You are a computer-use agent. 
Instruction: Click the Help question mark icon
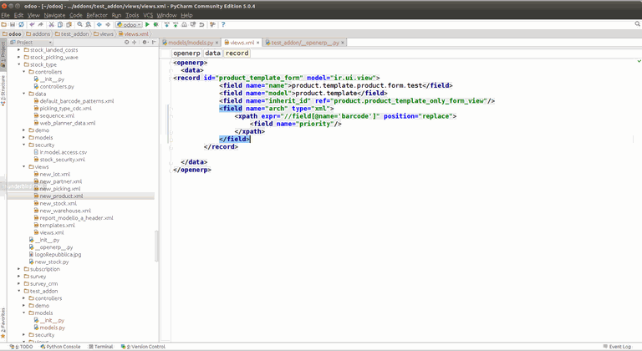click(223, 24)
